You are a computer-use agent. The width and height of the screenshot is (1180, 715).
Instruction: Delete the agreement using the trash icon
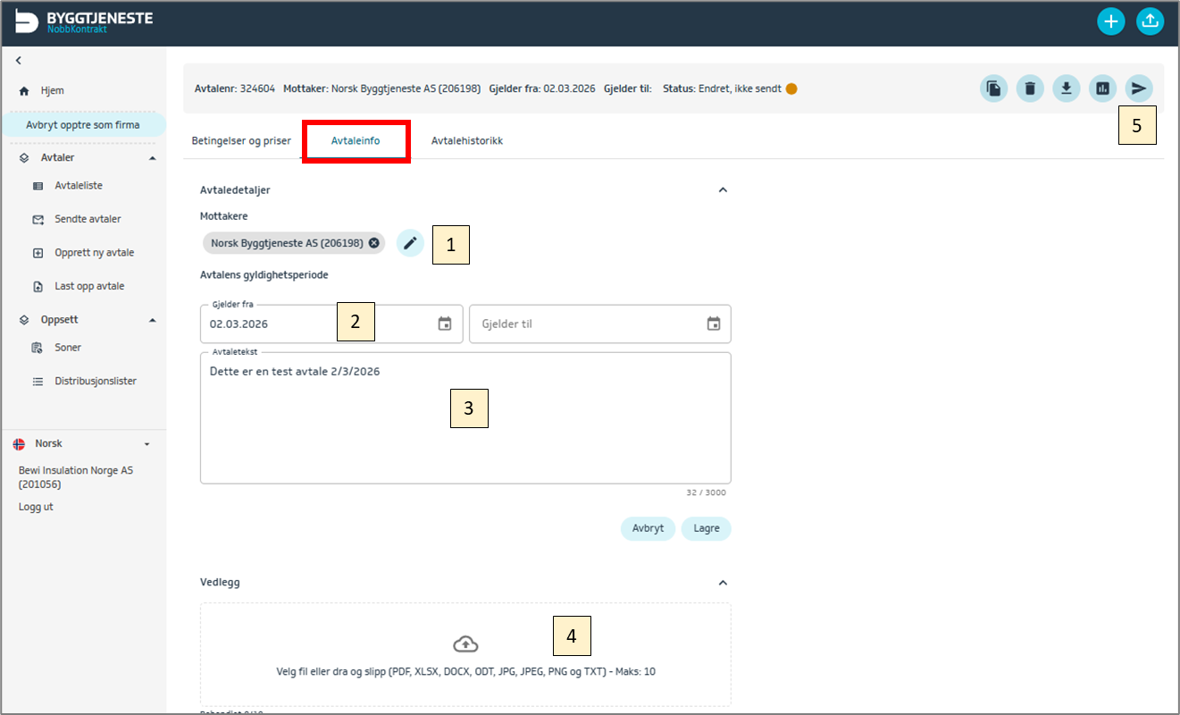pos(1030,88)
